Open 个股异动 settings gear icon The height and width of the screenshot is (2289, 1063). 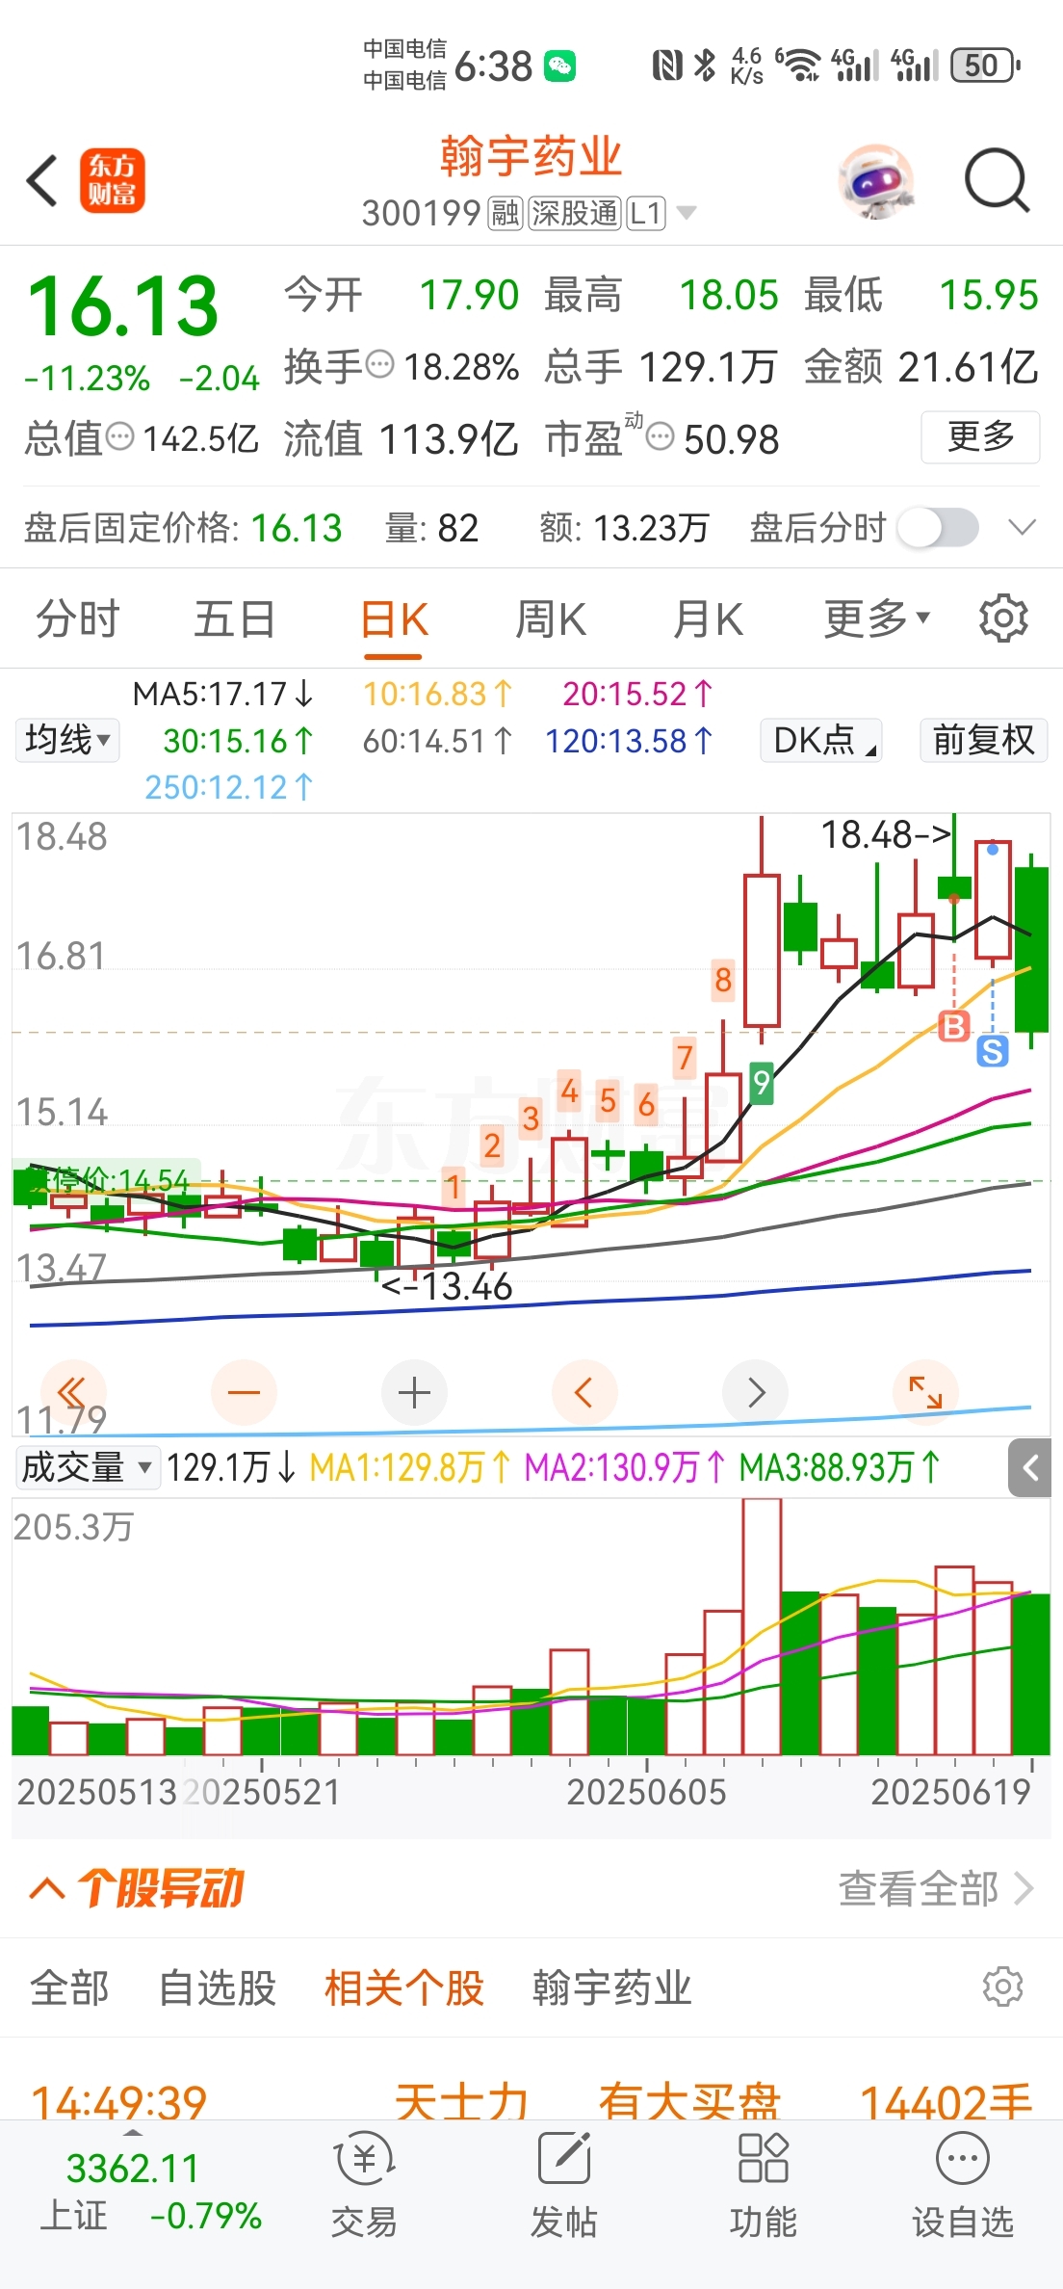[1002, 1986]
